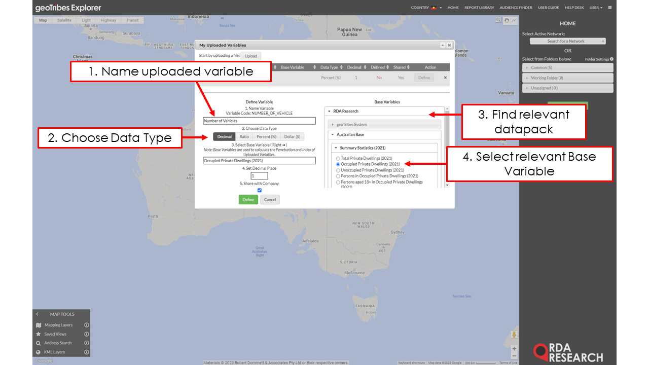The height and width of the screenshot is (365, 649).
Task: Zoom in on the map with plus button
Action: (514, 349)
